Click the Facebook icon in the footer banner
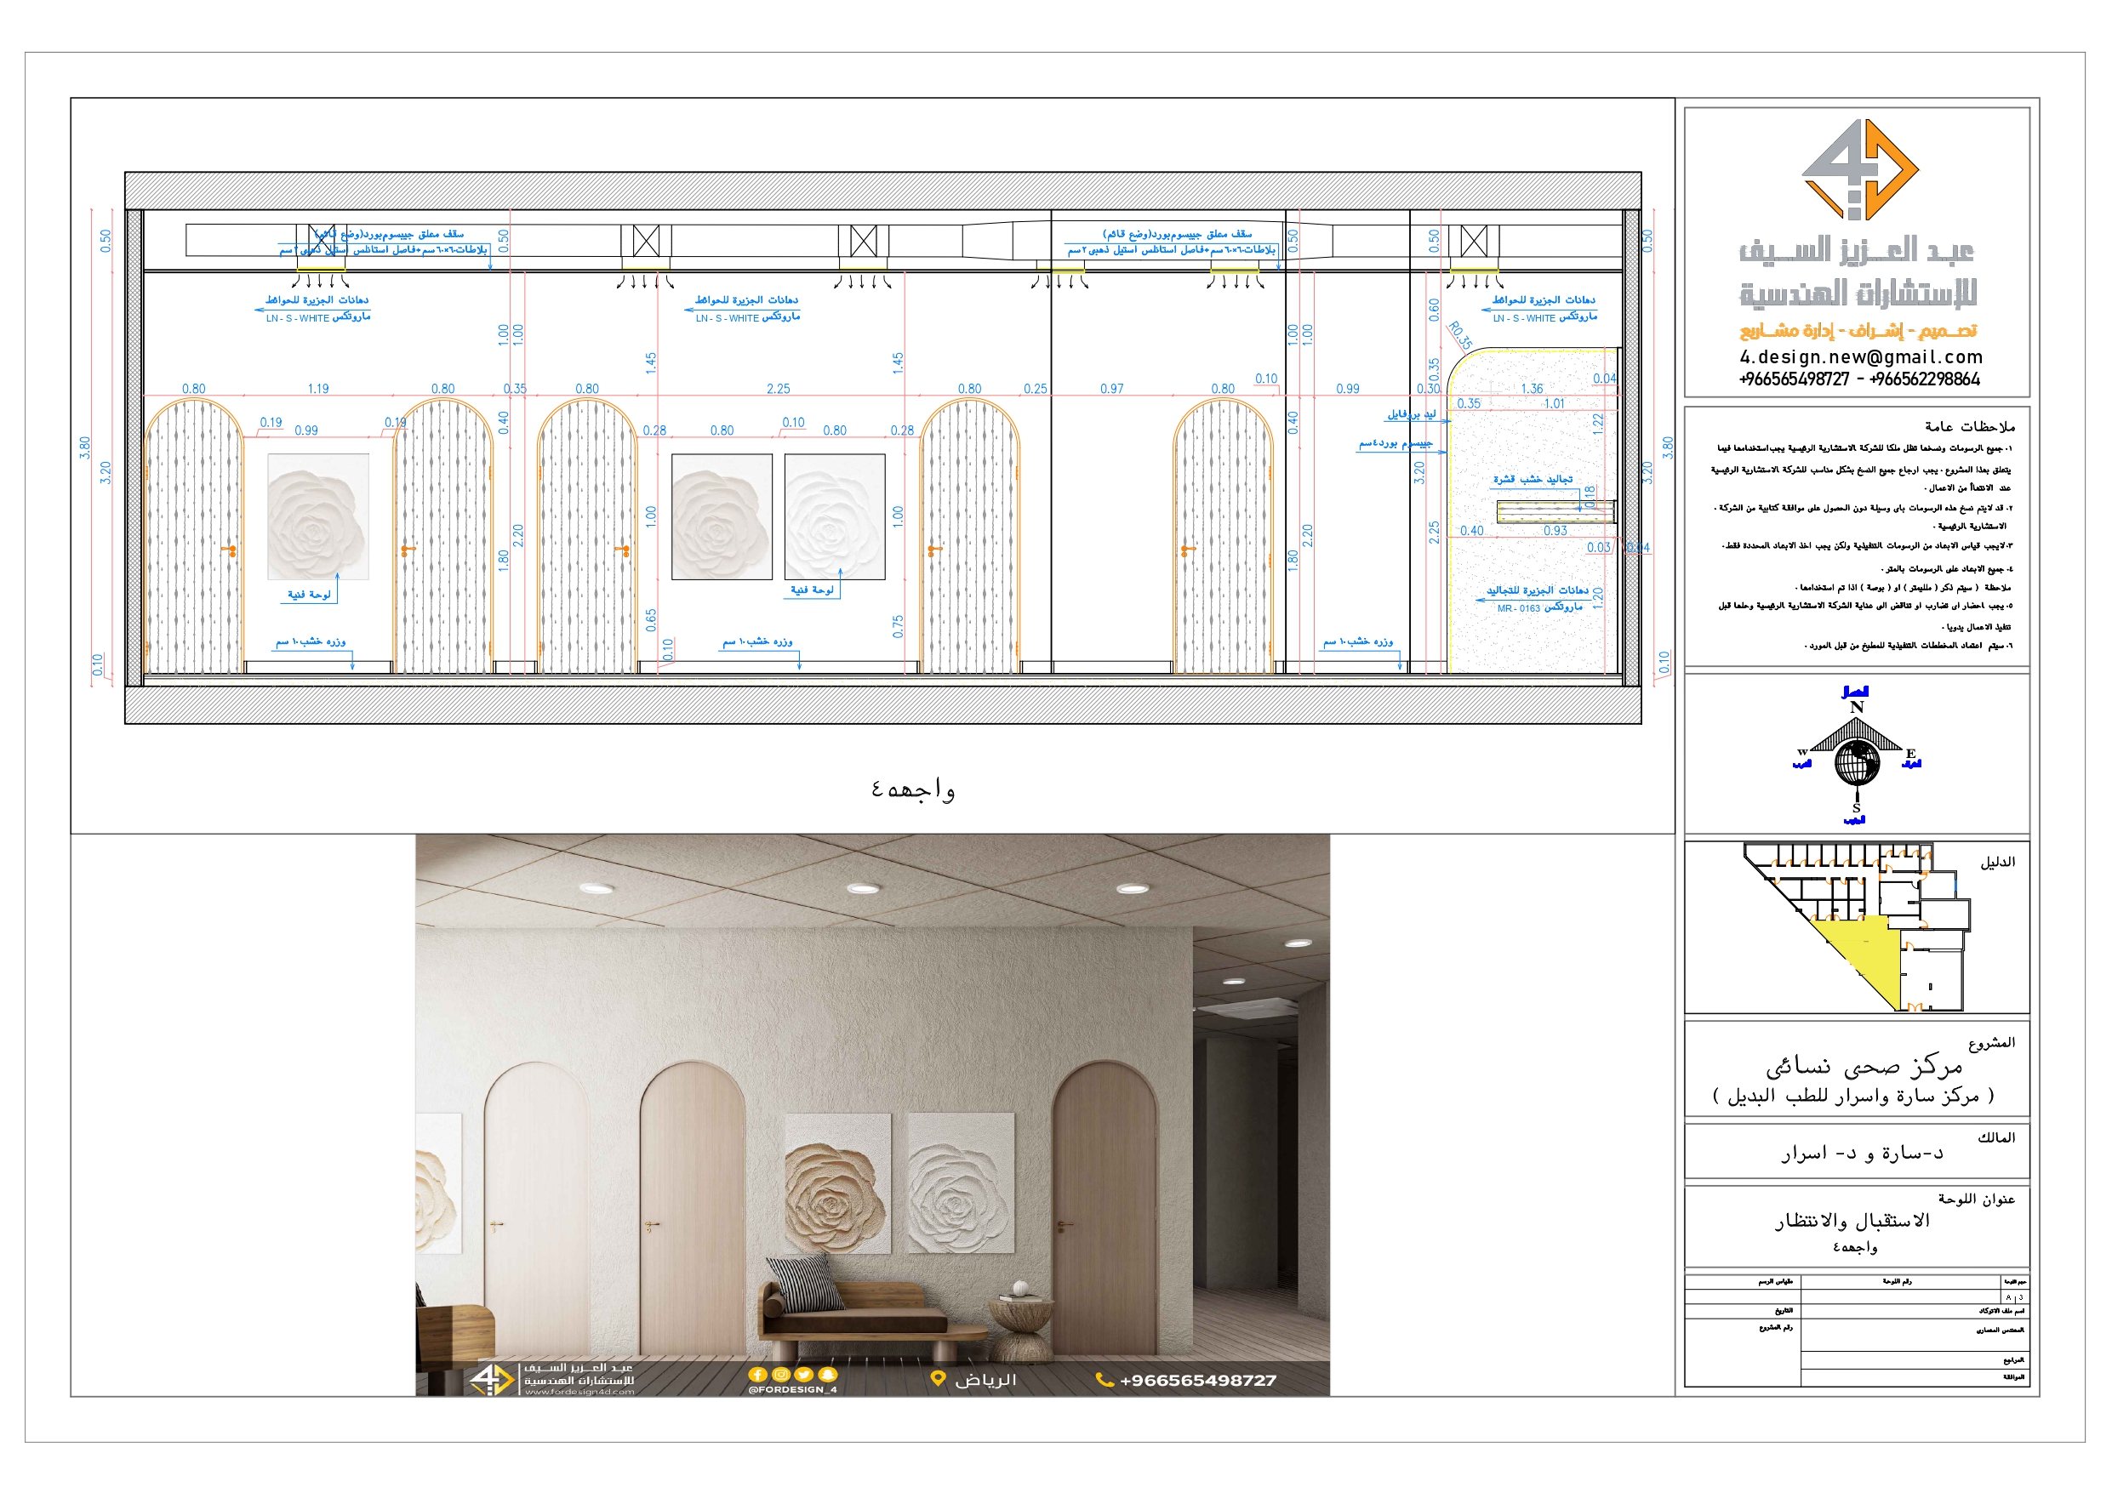Viewport: 2112px width, 1493px height. [758, 1376]
